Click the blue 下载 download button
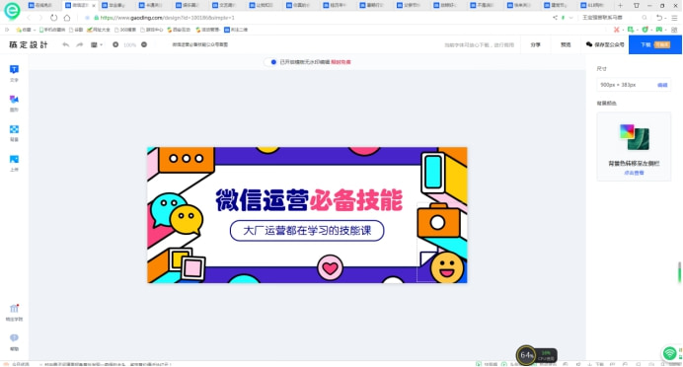 click(x=655, y=44)
